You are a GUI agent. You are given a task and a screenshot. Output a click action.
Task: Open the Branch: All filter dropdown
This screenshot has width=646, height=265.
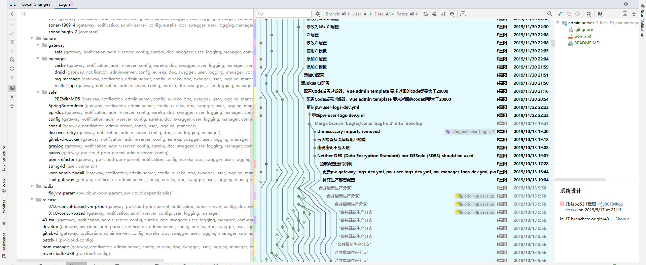337,14
